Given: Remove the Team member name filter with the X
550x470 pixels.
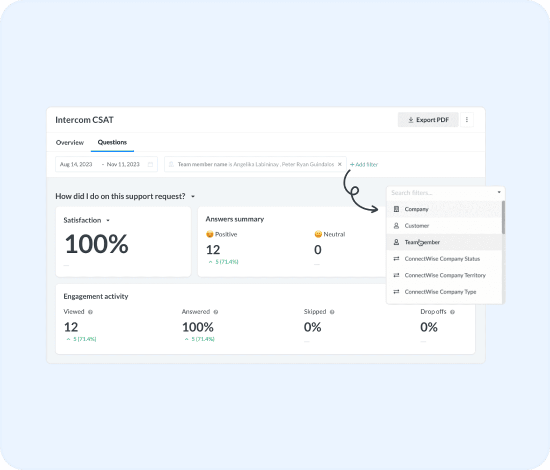Looking at the screenshot, I should click(x=339, y=164).
